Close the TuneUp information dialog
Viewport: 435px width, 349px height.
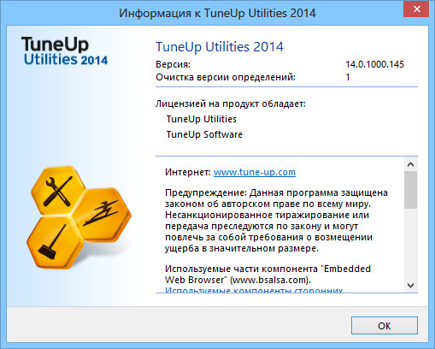416,9
